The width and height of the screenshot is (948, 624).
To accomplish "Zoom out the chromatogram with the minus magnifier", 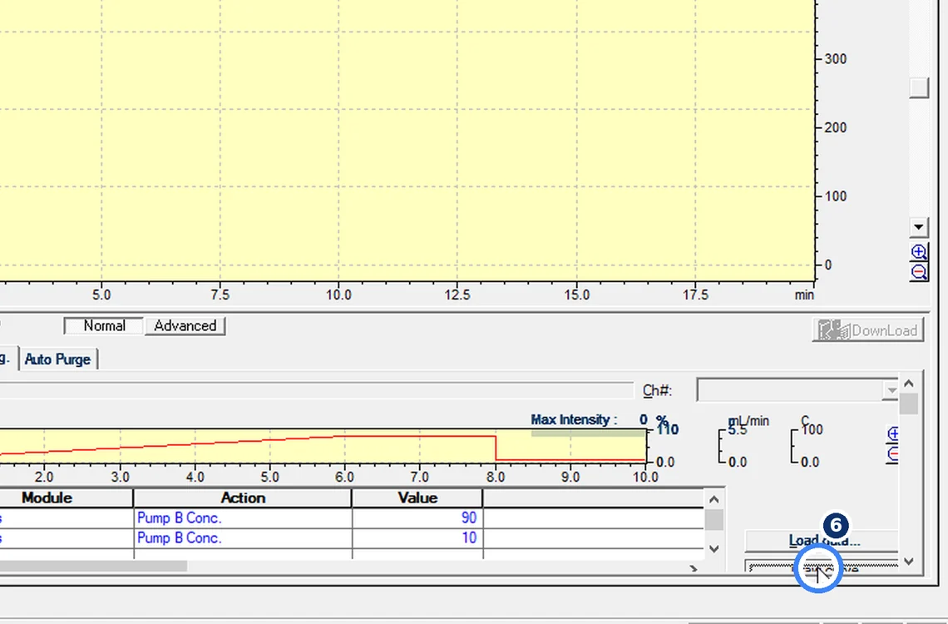I will pyautogui.click(x=918, y=271).
